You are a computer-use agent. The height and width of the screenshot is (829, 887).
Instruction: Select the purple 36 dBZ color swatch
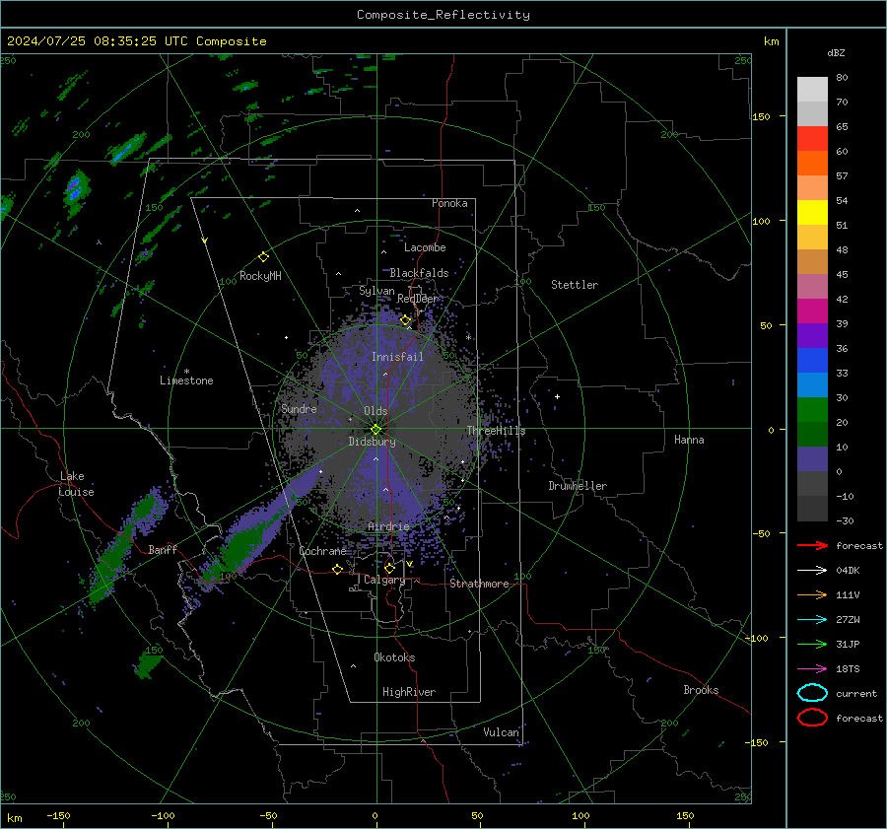(x=812, y=335)
